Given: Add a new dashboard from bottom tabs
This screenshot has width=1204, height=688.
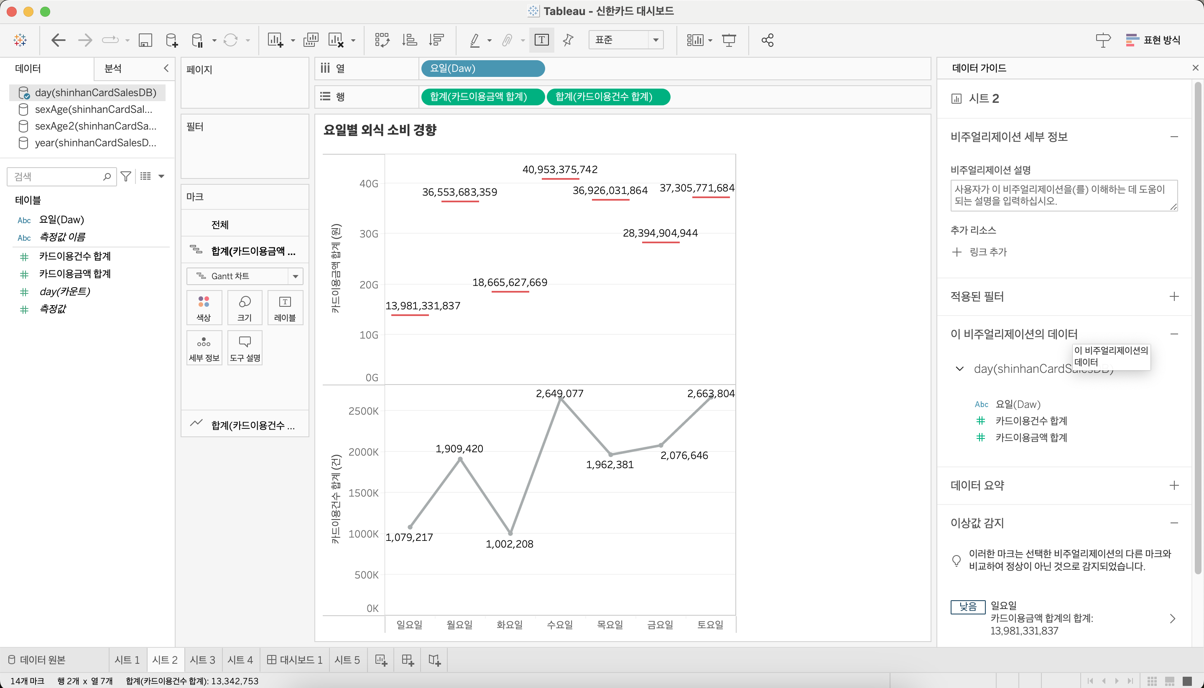Looking at the screenshot, I should (407, 660).
